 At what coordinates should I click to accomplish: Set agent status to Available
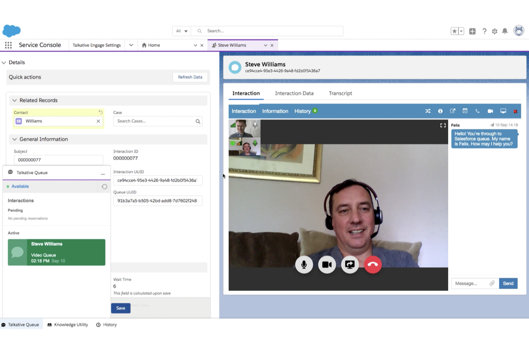20,186
